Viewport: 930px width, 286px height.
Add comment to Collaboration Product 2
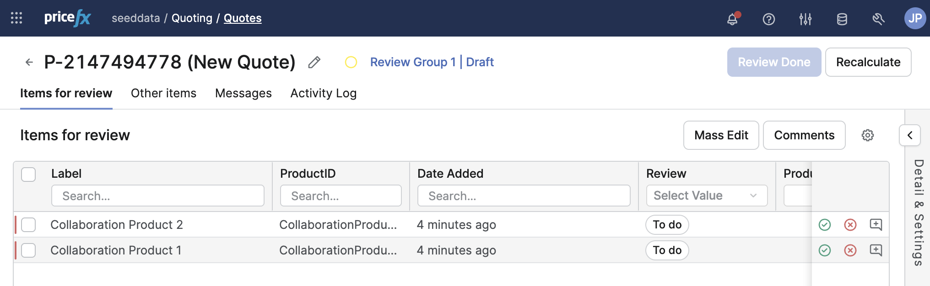pyautogui.click(x=876, y=225)
